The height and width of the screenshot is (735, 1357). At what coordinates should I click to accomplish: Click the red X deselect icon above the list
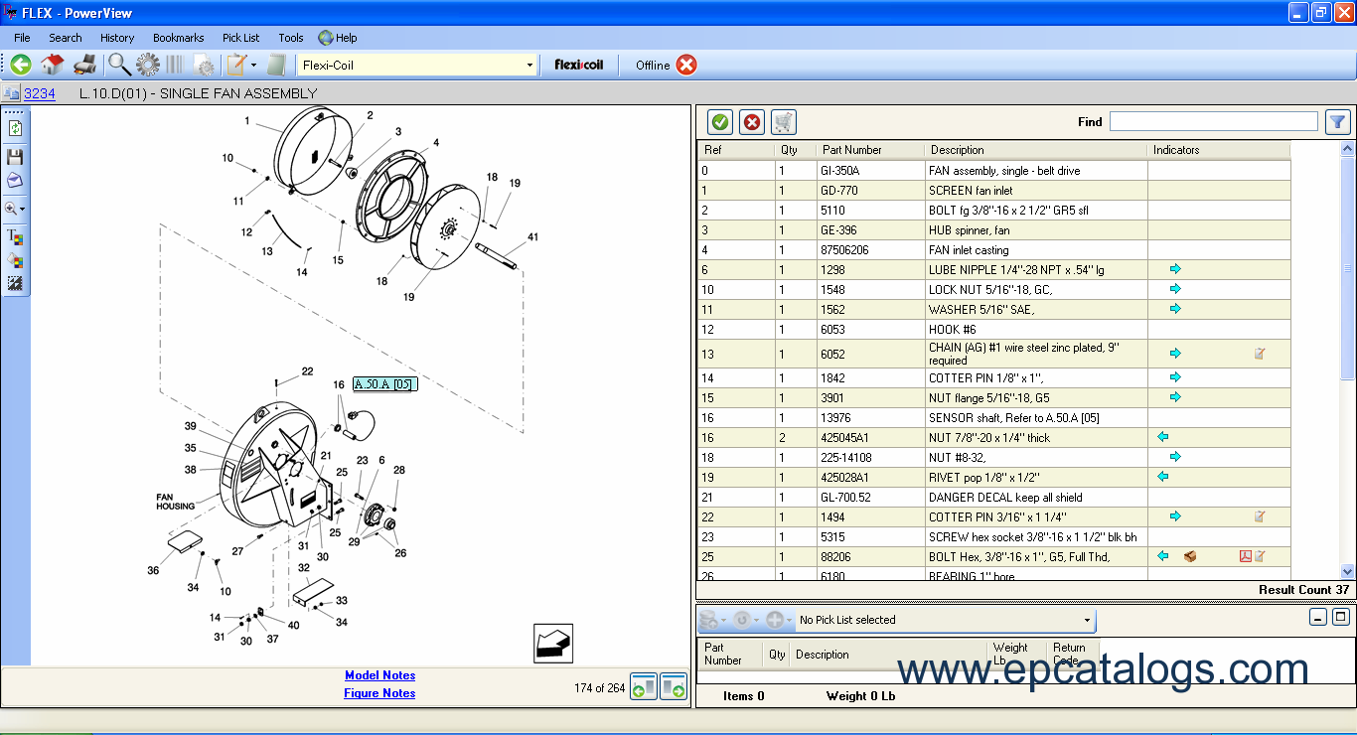point(752,122)
